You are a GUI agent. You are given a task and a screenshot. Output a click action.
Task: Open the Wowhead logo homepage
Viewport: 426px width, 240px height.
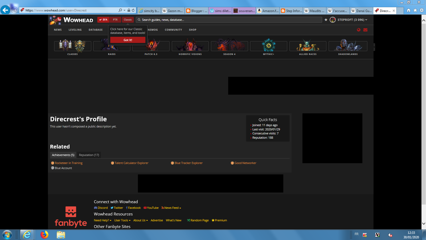tap(71, 20)
